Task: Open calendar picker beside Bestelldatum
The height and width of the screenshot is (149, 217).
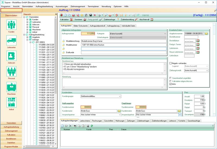Action: point(198,41)
